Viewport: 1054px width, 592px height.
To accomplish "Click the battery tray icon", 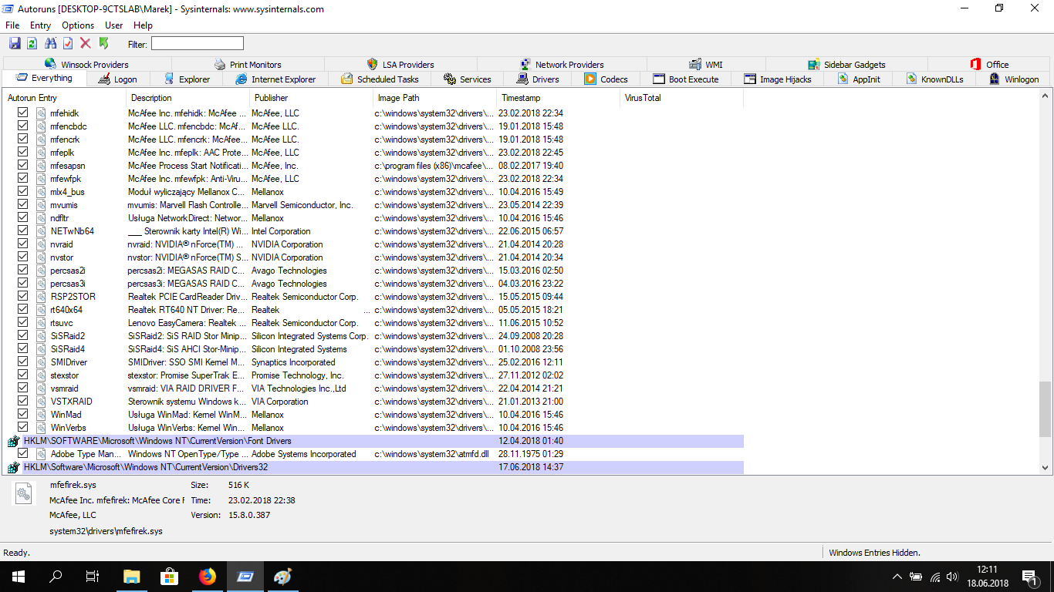I will [916, 577].
